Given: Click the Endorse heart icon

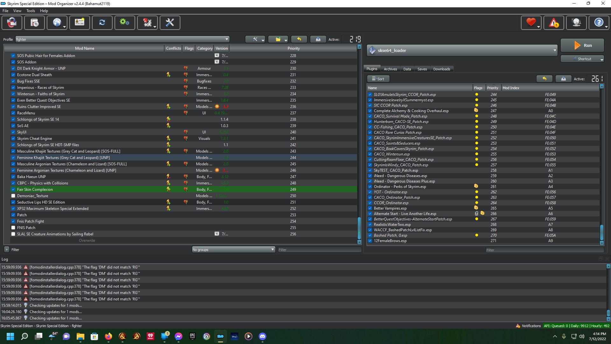Looking at the screenshot, I should (x=531, y=23).
